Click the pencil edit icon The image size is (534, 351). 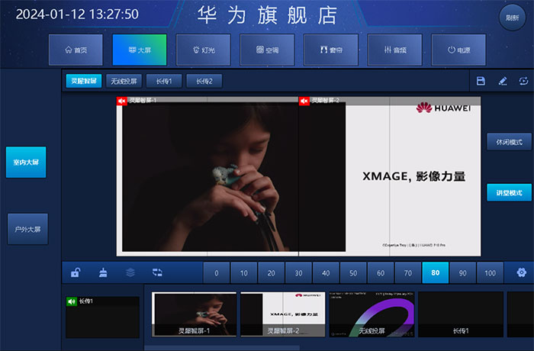click(503, 81)
